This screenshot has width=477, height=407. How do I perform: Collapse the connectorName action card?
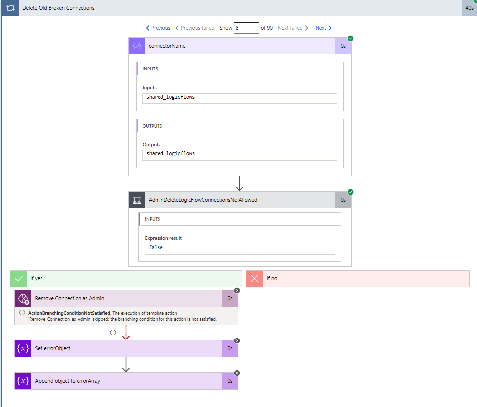pyautogui.click(x=224, y=46)
